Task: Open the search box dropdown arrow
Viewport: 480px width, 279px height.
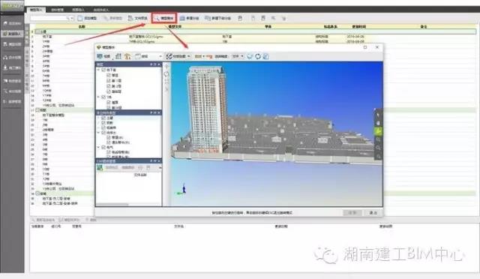Action: (x=72, y=19)
